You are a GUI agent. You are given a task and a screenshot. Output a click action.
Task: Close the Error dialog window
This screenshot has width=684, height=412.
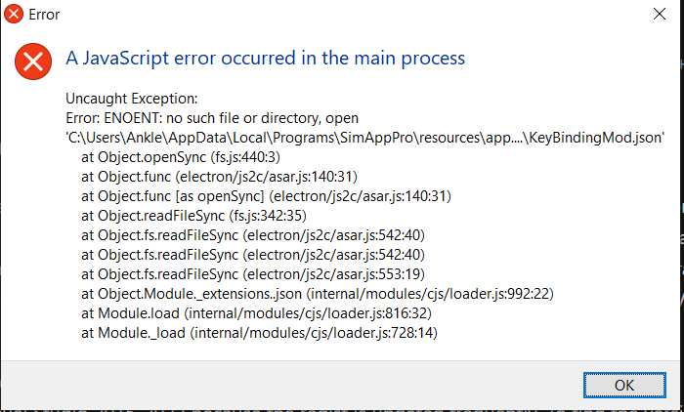point(660,14)
